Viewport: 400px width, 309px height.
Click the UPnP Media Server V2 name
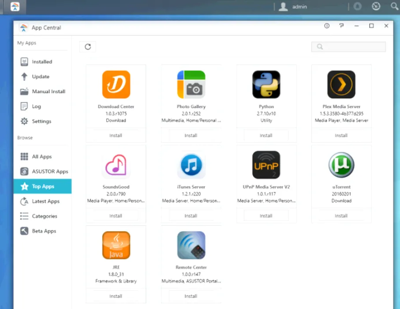pyautogui.click(x=266, y=187)
